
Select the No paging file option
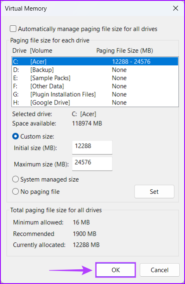(15, 192)
